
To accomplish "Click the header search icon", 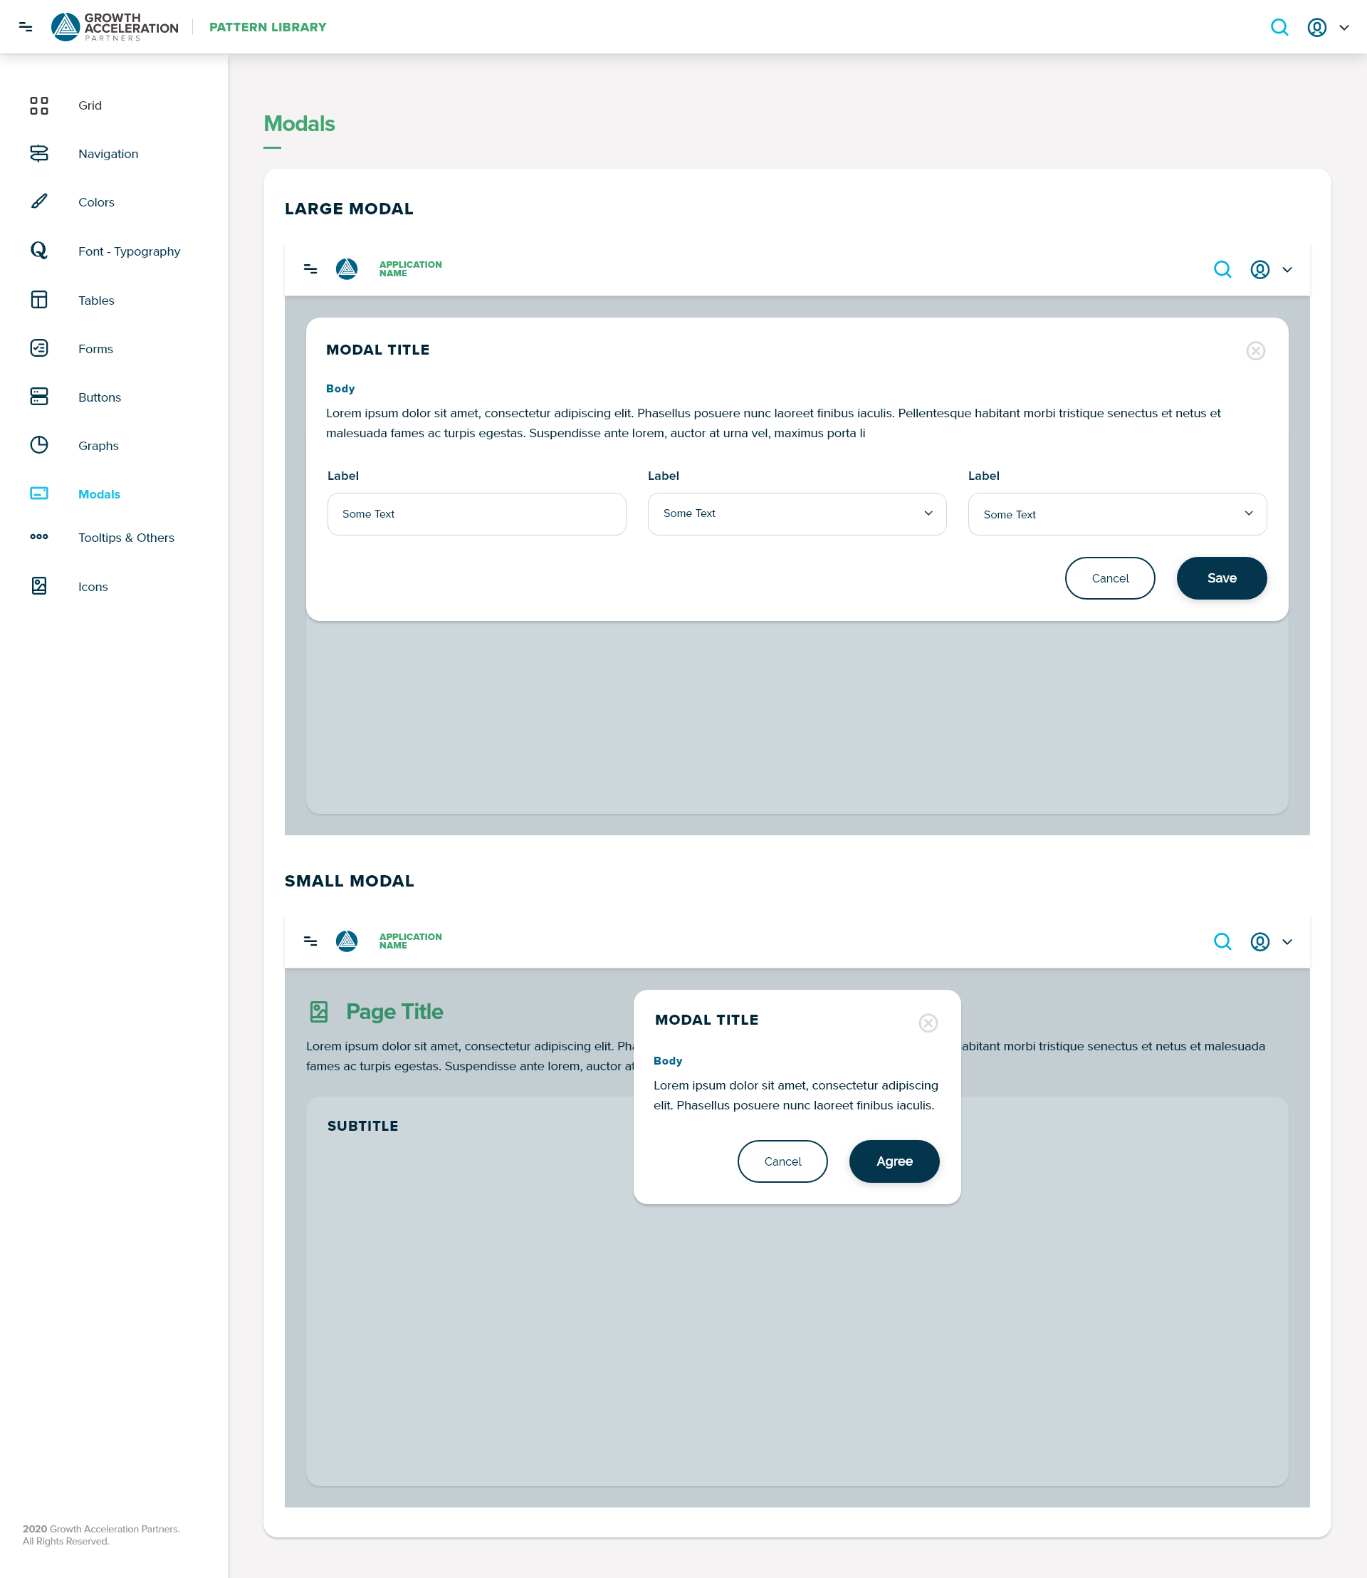I will [x=1279, y=28].
